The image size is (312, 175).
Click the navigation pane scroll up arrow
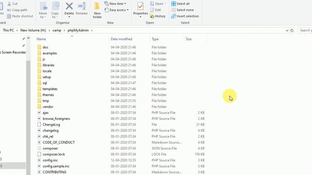[28, 38]
